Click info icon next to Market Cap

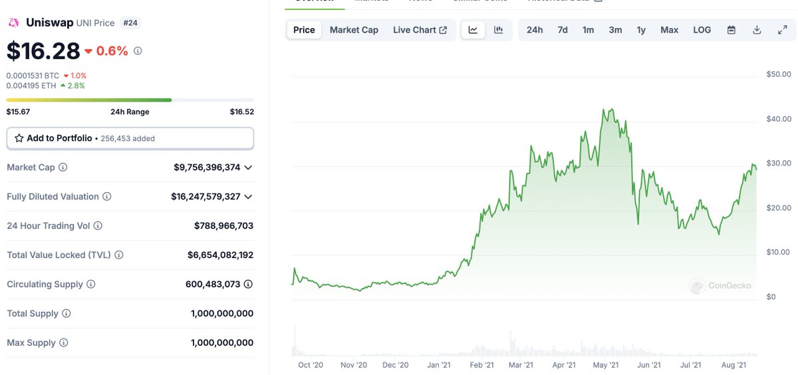[63, 168]
